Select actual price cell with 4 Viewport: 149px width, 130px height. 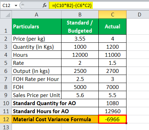coord(112,39)
